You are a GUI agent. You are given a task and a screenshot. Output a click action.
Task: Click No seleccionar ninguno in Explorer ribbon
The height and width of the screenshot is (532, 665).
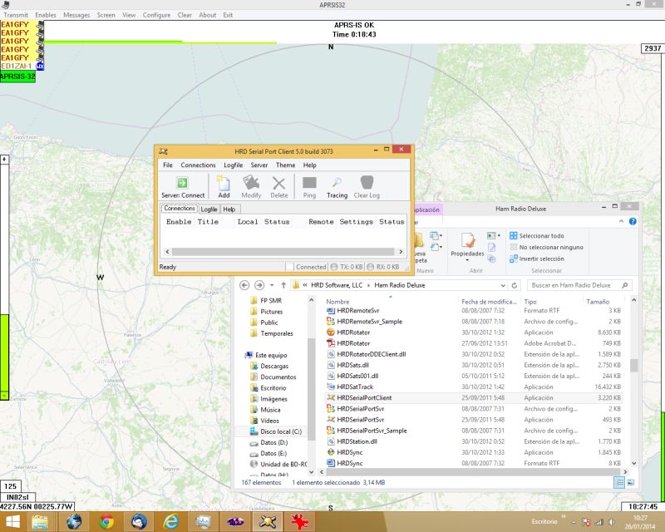546,247
